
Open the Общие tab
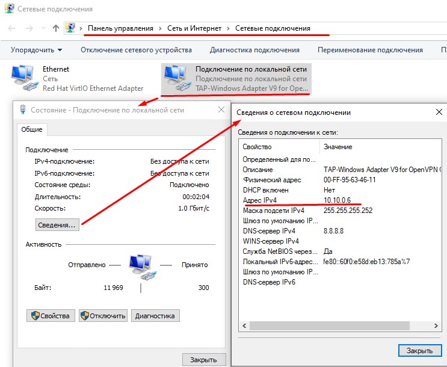pyautogui.click(x=32, y=129)
